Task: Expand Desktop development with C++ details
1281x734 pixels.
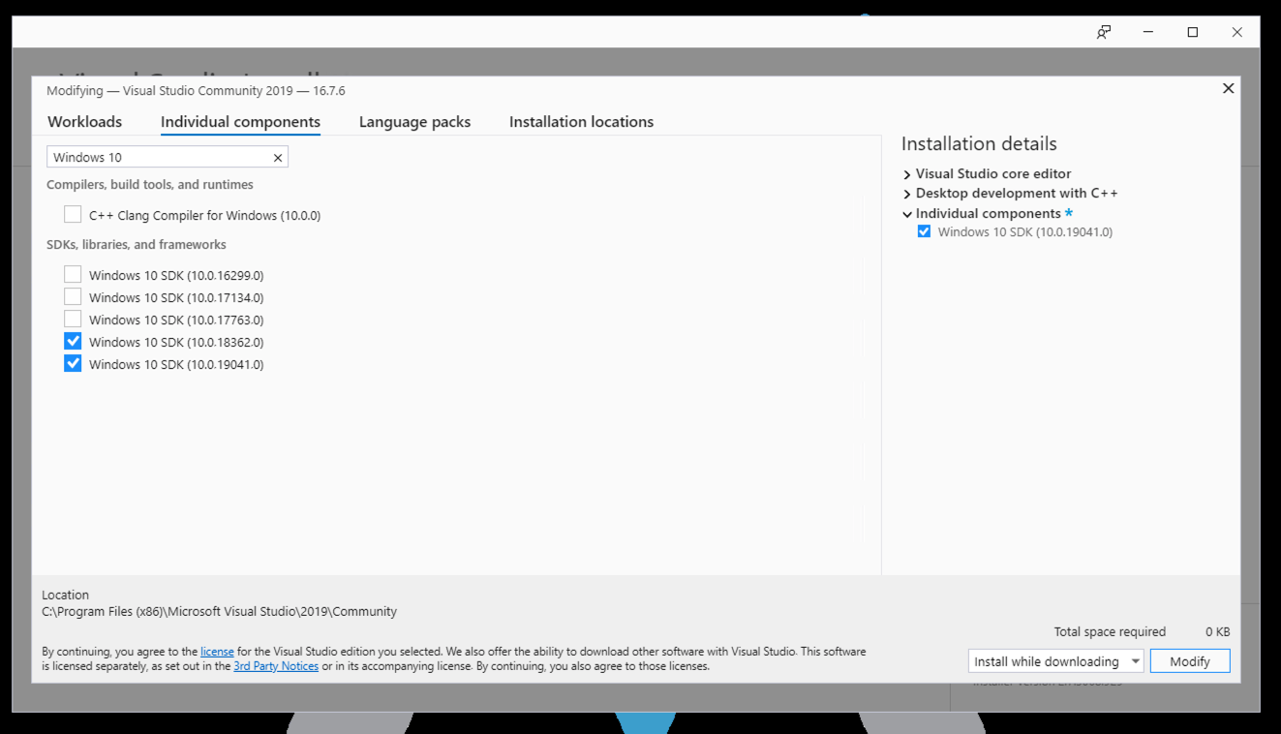Action: pos(907,195)
